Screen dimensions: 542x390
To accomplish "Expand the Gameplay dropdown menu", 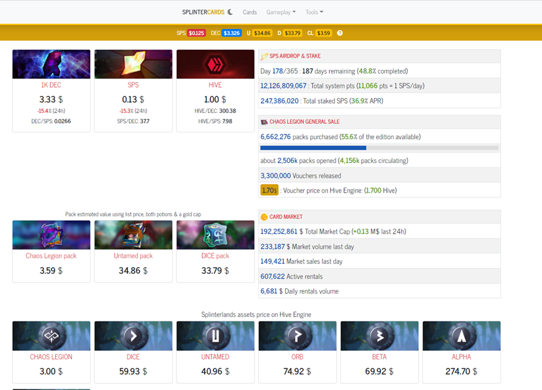I will pos(281,12).
